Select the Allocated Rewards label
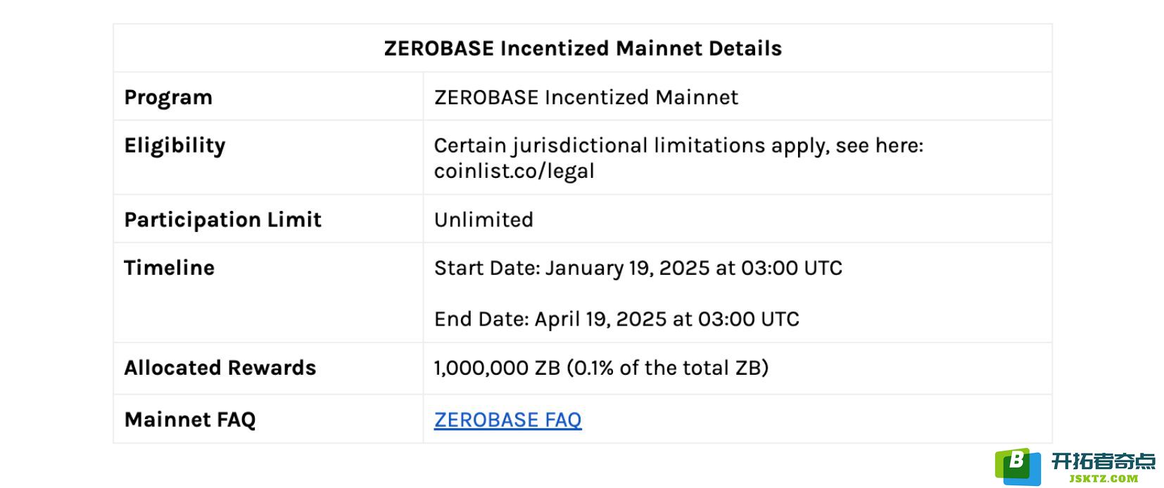The image size is (1164, 488). tap(220, 368)
